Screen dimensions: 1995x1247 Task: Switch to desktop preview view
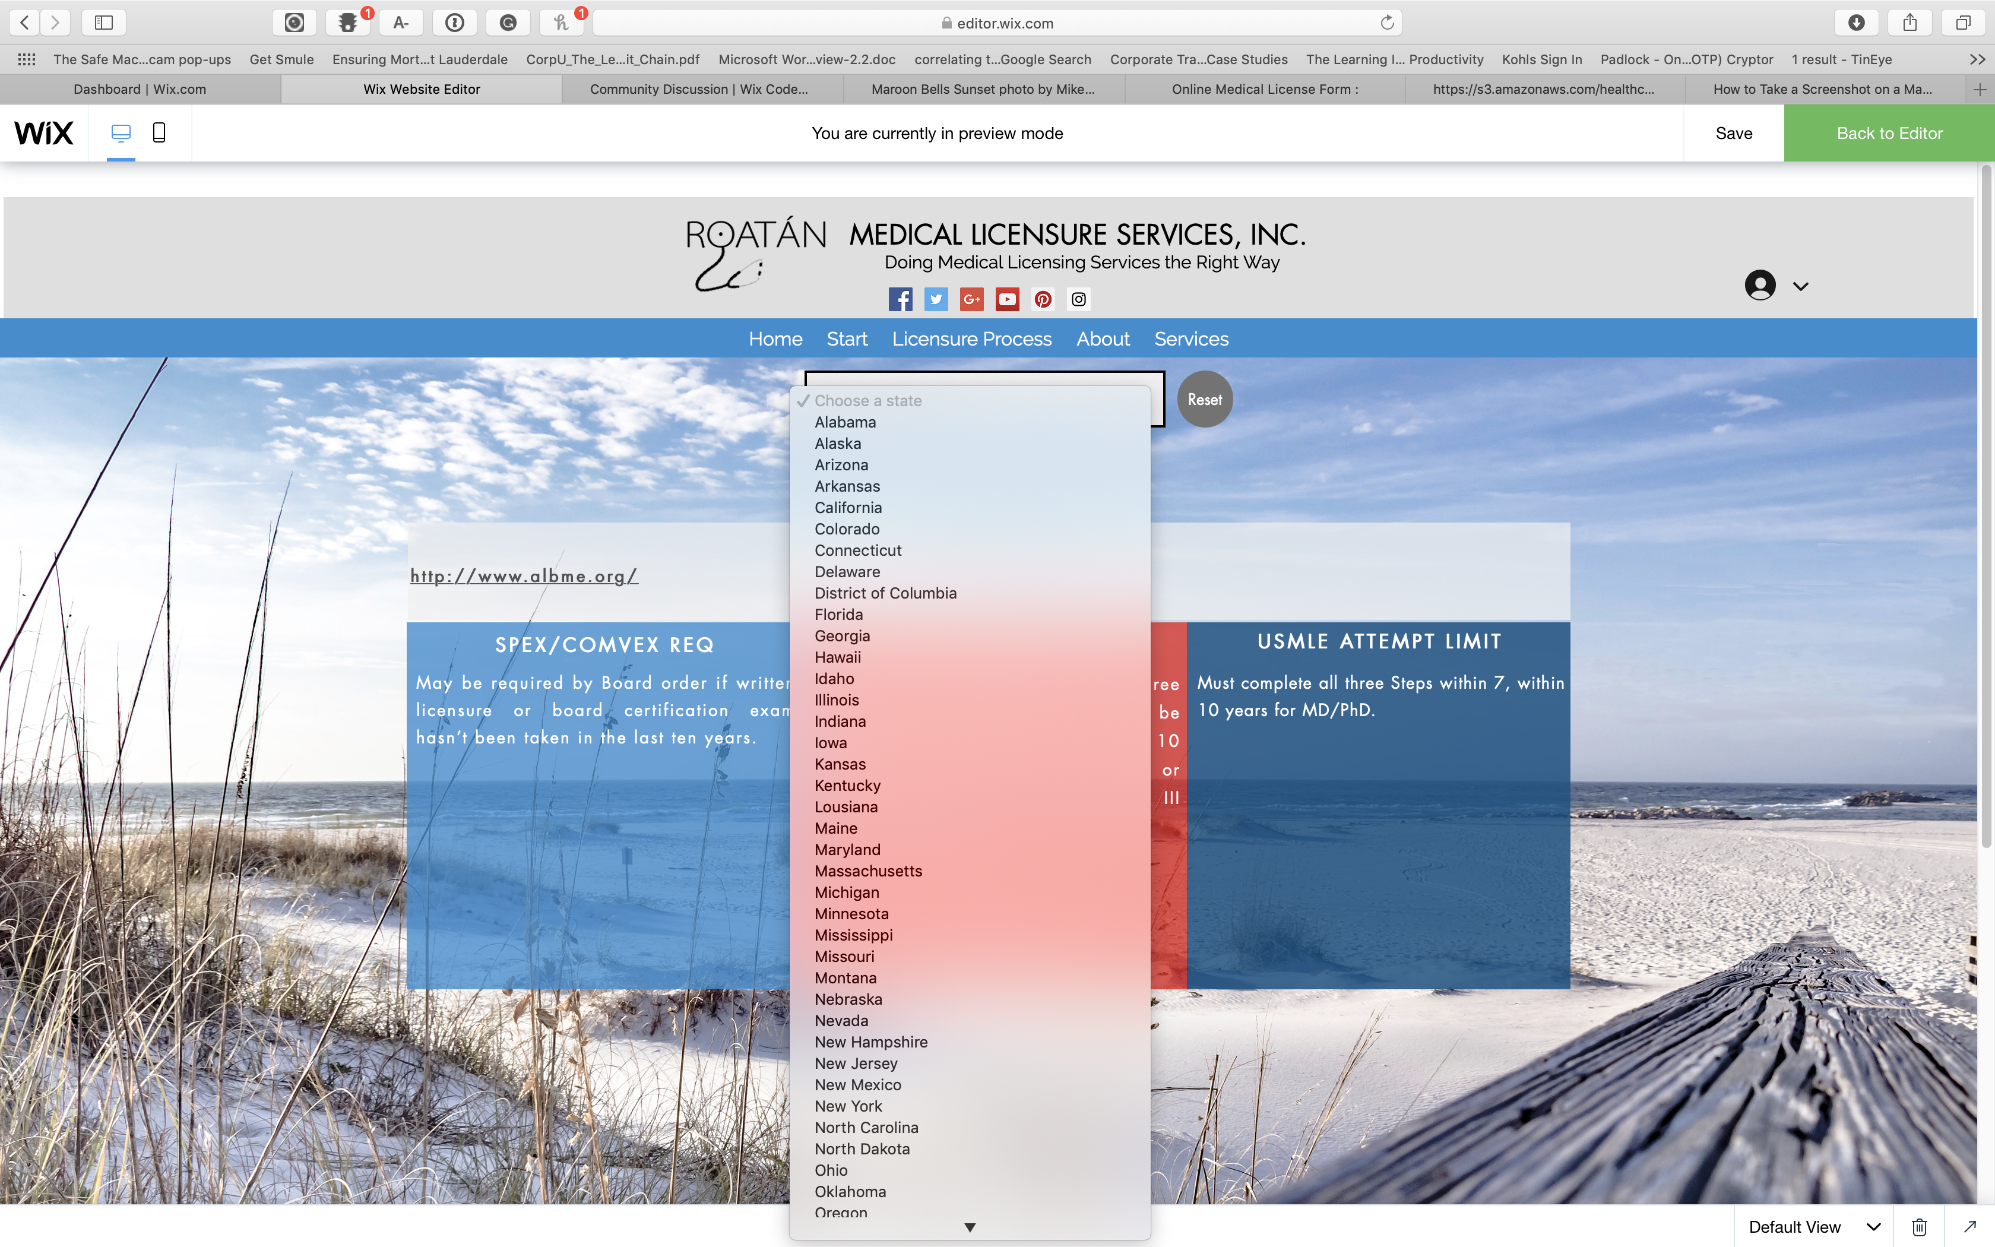(x=121, y=133)
